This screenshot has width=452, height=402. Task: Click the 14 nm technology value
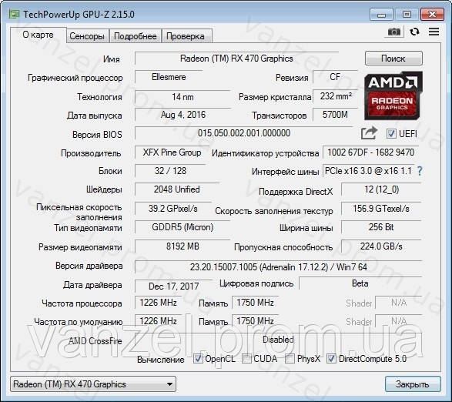(182, 96)
